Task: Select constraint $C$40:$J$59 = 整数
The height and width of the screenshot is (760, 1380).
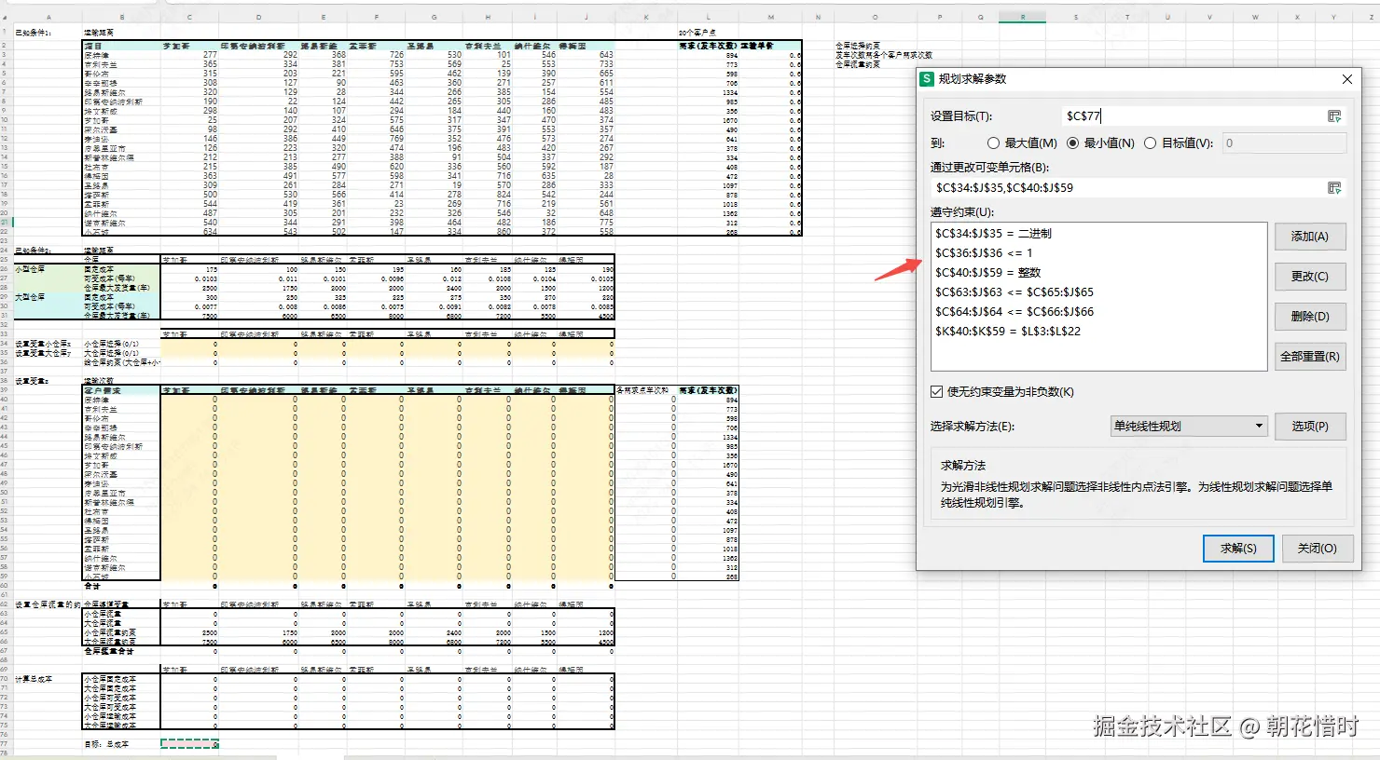Action: click(987, 273)
